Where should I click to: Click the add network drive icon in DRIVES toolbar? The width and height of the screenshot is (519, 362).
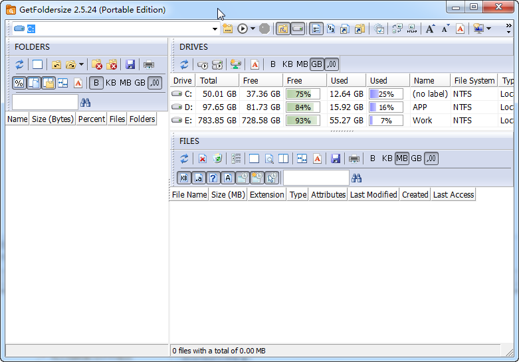236,64
